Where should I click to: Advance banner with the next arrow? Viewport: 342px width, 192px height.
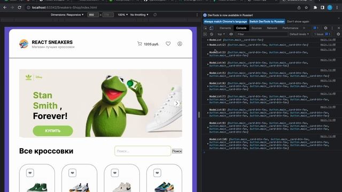177,103
